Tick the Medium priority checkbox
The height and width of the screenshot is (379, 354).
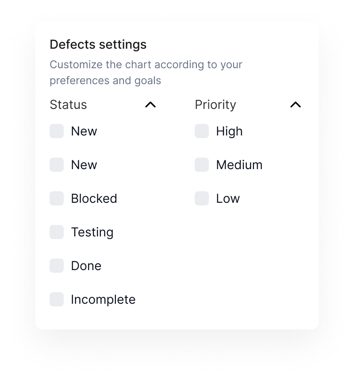(x=202, y=165)
